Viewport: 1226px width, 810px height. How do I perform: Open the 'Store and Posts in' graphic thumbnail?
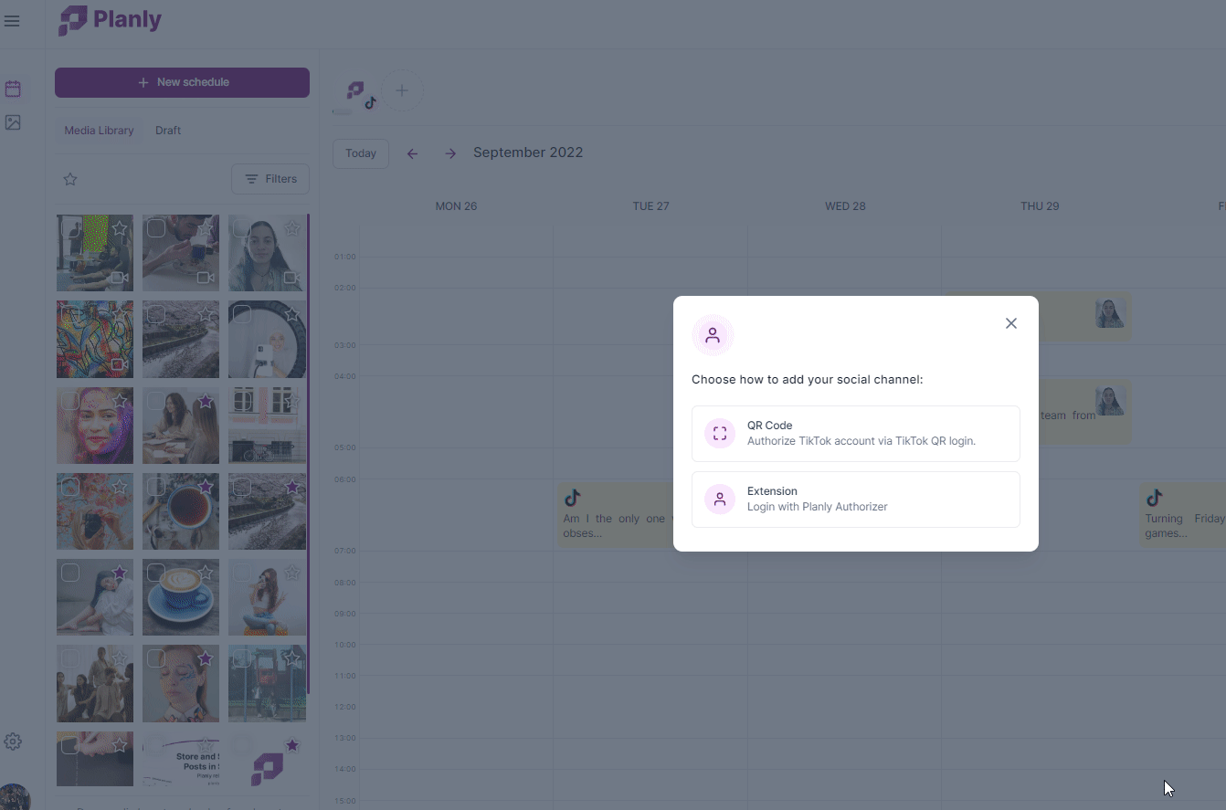coord(181,759)
